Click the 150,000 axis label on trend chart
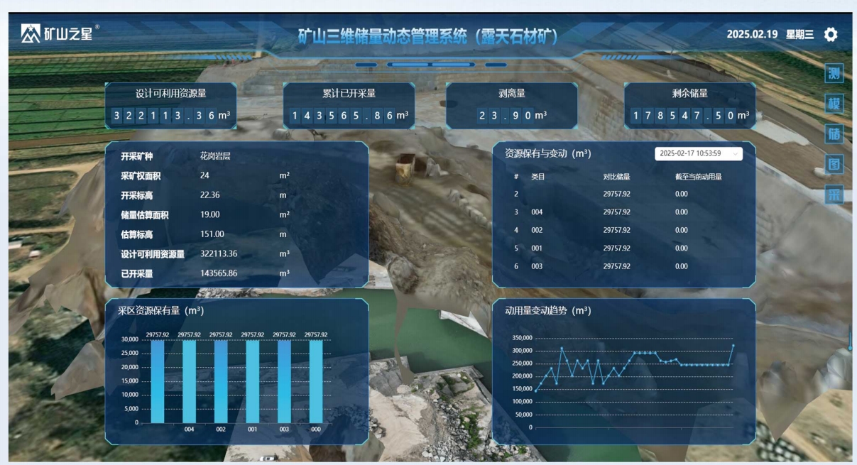 pyautogui.click(x=521, y=389)
